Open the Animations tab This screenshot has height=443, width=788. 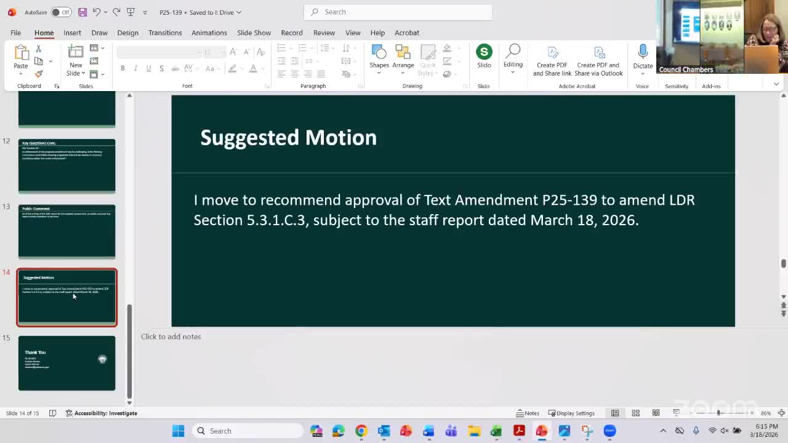(x=209, y=33)
